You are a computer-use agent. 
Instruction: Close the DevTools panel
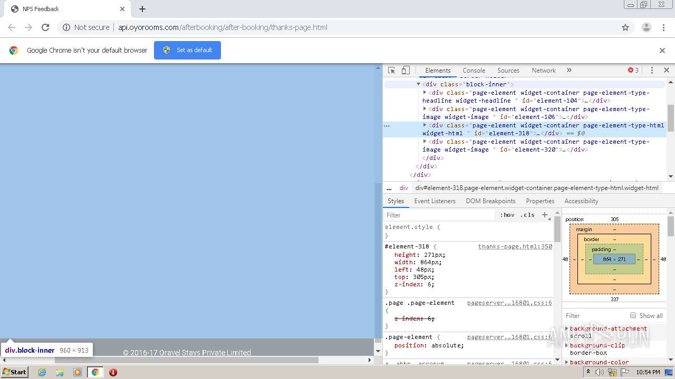[x=666, y=70]
